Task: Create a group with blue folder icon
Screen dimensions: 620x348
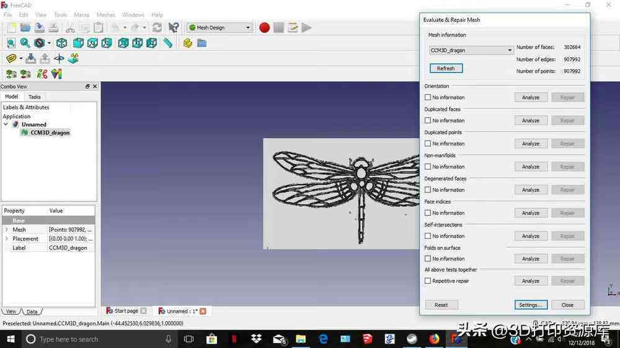Action: (201, 43)
